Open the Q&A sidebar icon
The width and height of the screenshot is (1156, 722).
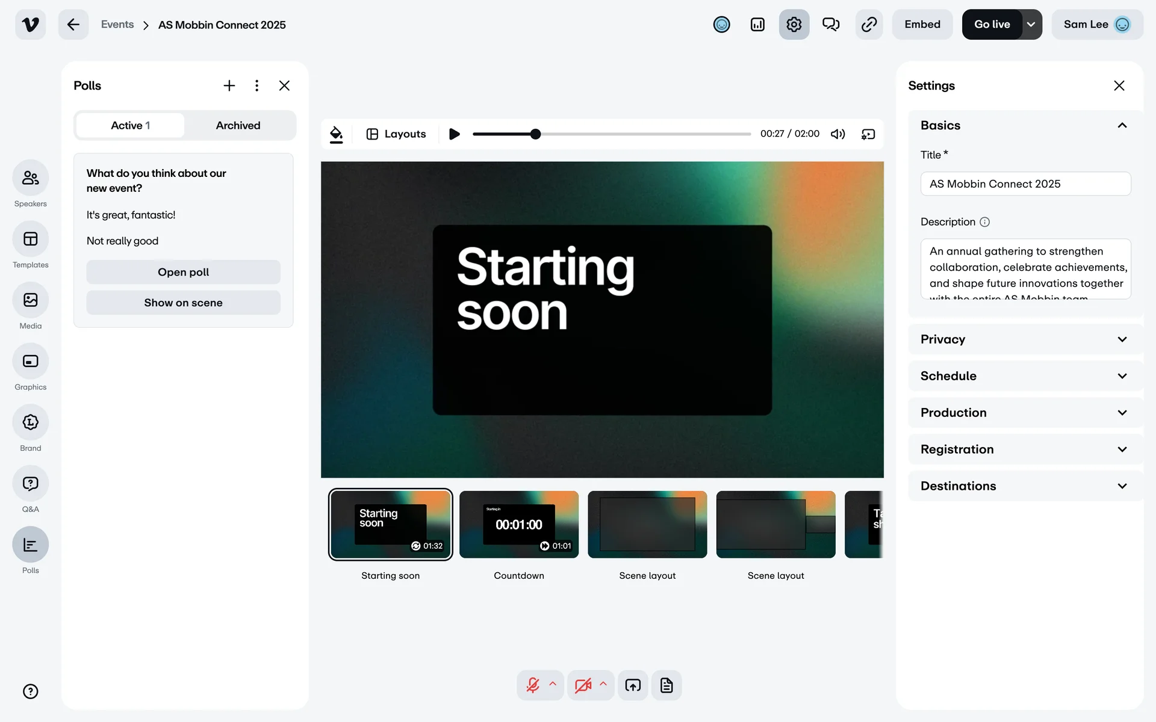tap(30, 484)
